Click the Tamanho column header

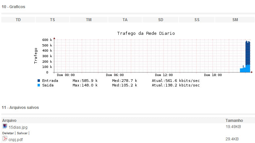234,120
